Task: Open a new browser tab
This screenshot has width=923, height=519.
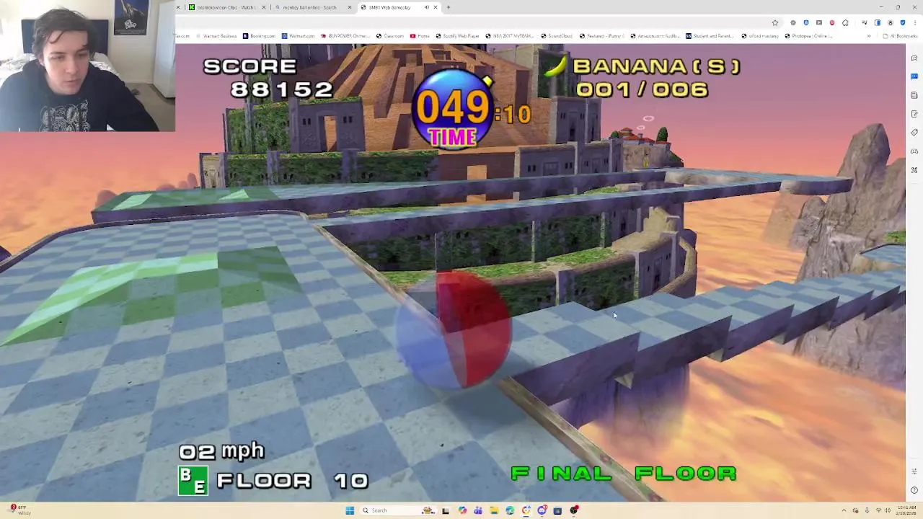Action: pos(449,7)
